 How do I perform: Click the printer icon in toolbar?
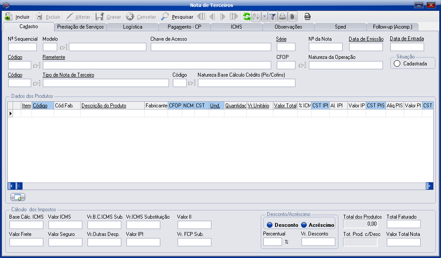(282, 17)
